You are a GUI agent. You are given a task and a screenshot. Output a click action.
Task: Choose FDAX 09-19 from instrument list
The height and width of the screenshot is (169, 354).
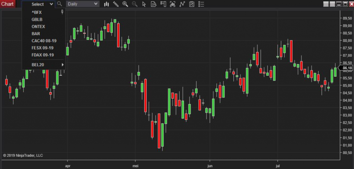43,55
